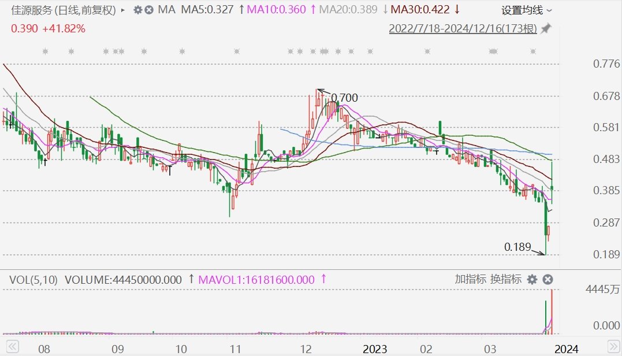Click the MAVOL1 volume average label
The image size is (622, 356).
(x=256, y=280)
